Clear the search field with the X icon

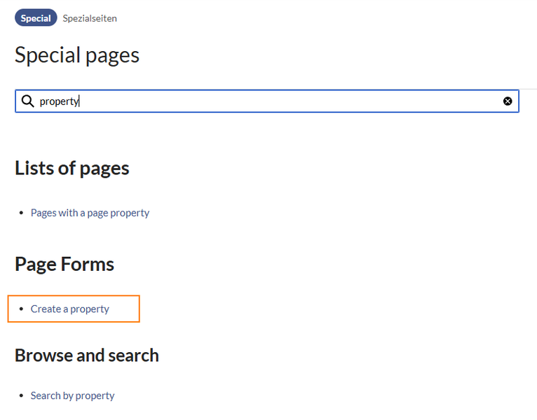point(508,101)
